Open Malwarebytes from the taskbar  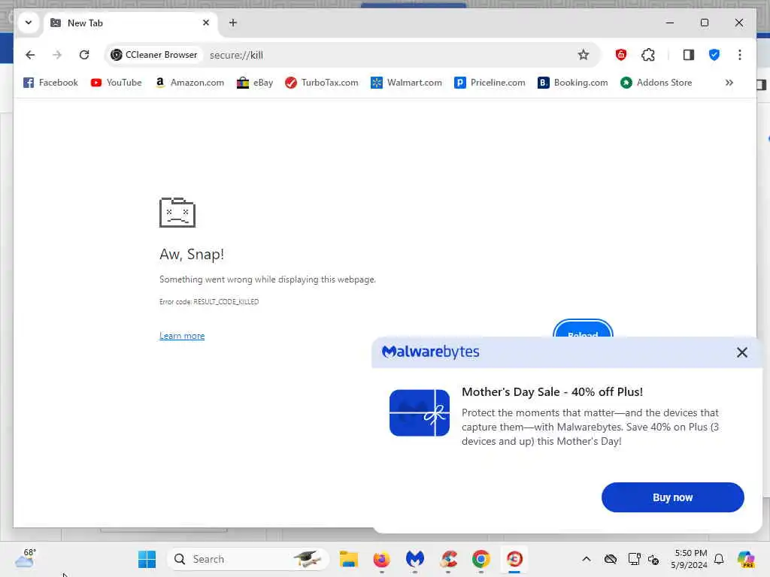coord(415,559)
